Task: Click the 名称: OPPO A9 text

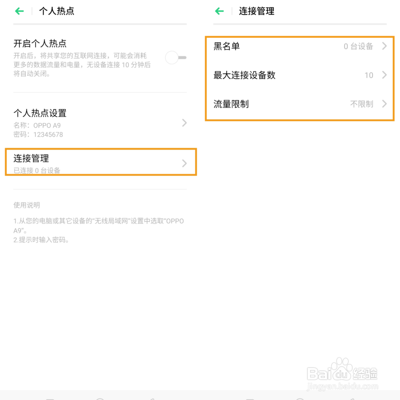Action: [x=37, y=126]
